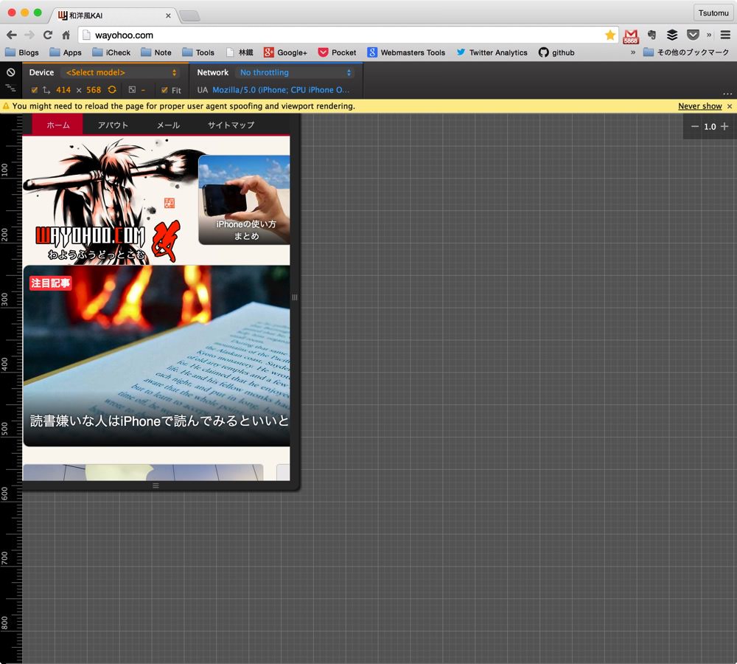
Task: Open the Apps bookmark folder
Action: 66,52
